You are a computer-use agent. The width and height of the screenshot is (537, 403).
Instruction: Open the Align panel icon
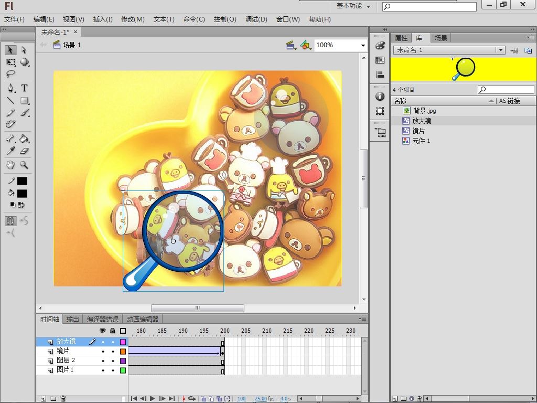pyautogui.click(x=380, y=75)
